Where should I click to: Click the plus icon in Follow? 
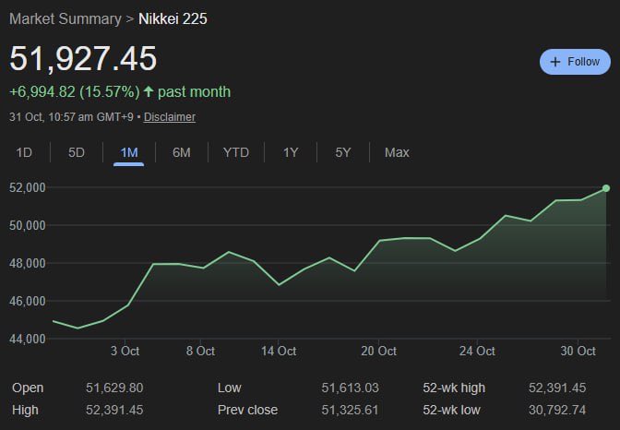[x=555, y=62]
